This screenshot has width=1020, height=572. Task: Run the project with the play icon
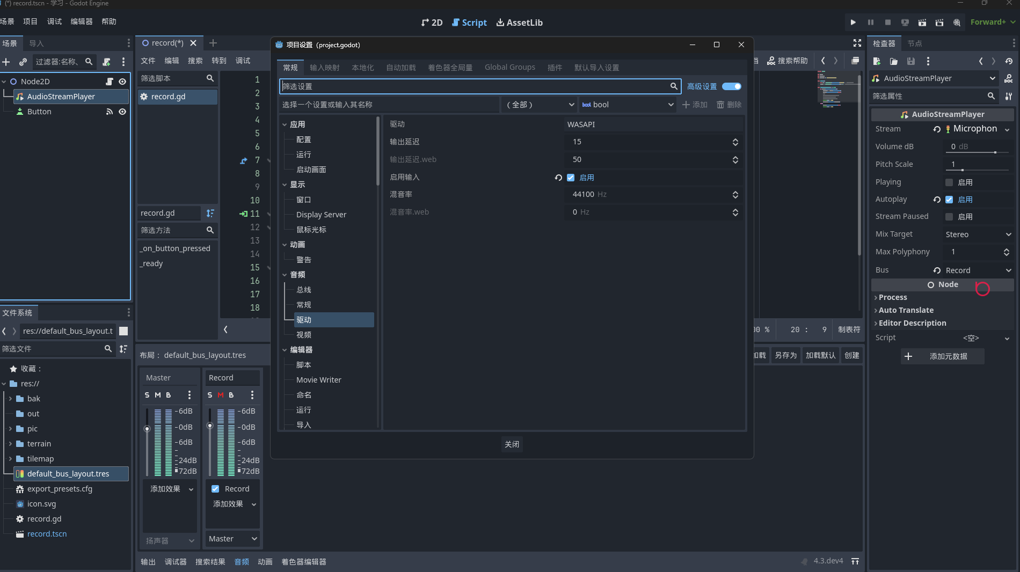click(853, 23)
